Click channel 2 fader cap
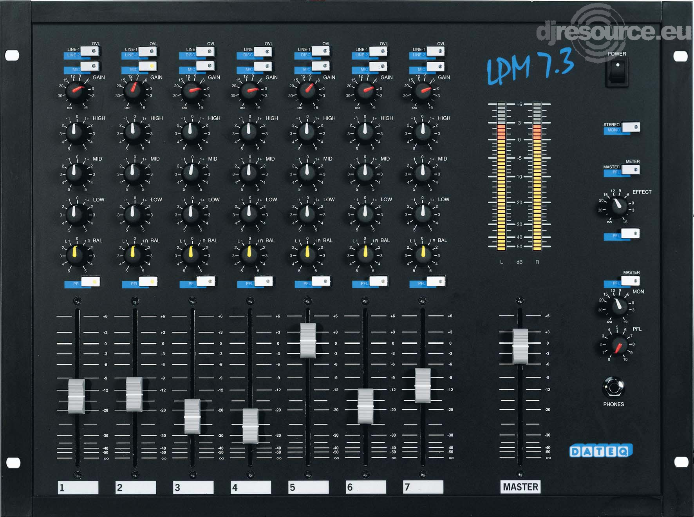The image size is (694, 517). (x=134, y=394)
